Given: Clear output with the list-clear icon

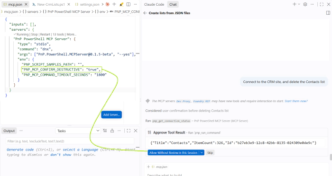Looking at the screenshot, I should pos(105,131).
